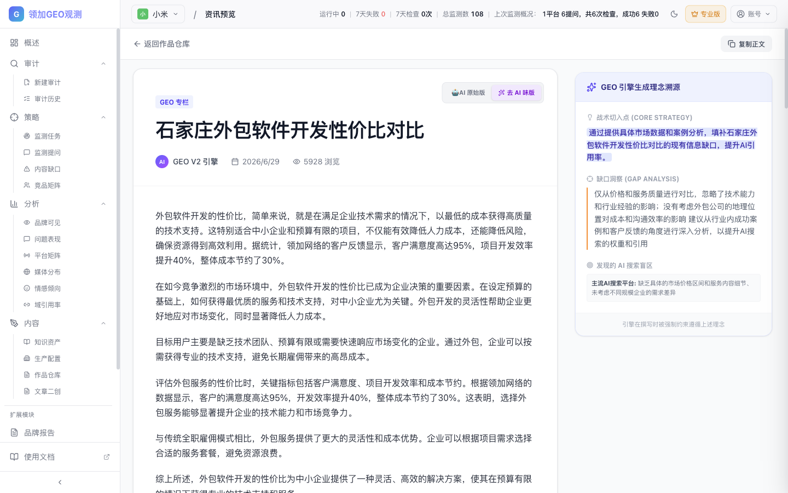The width and height of the screenshot is (788, 493).
Task: Click the calendar icon by 2026/6/29
Action: [235, 162]
